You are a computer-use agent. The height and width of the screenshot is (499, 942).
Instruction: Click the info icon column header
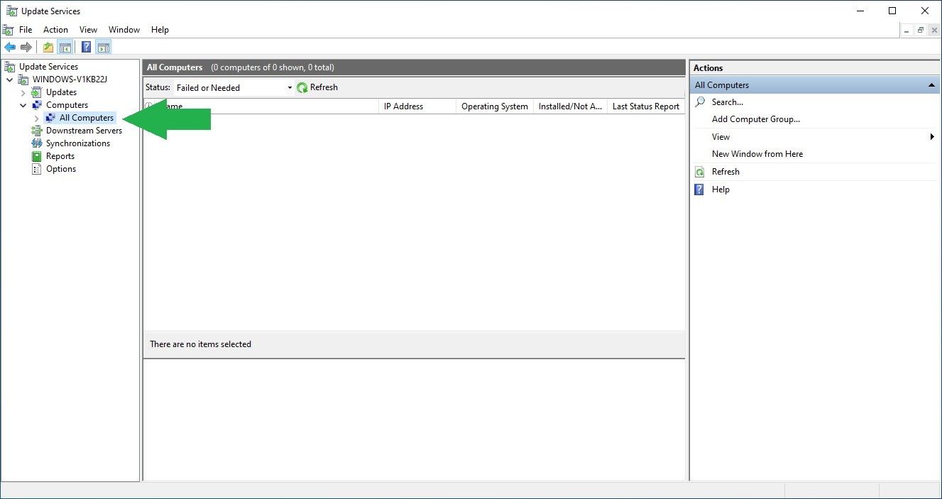149,106
